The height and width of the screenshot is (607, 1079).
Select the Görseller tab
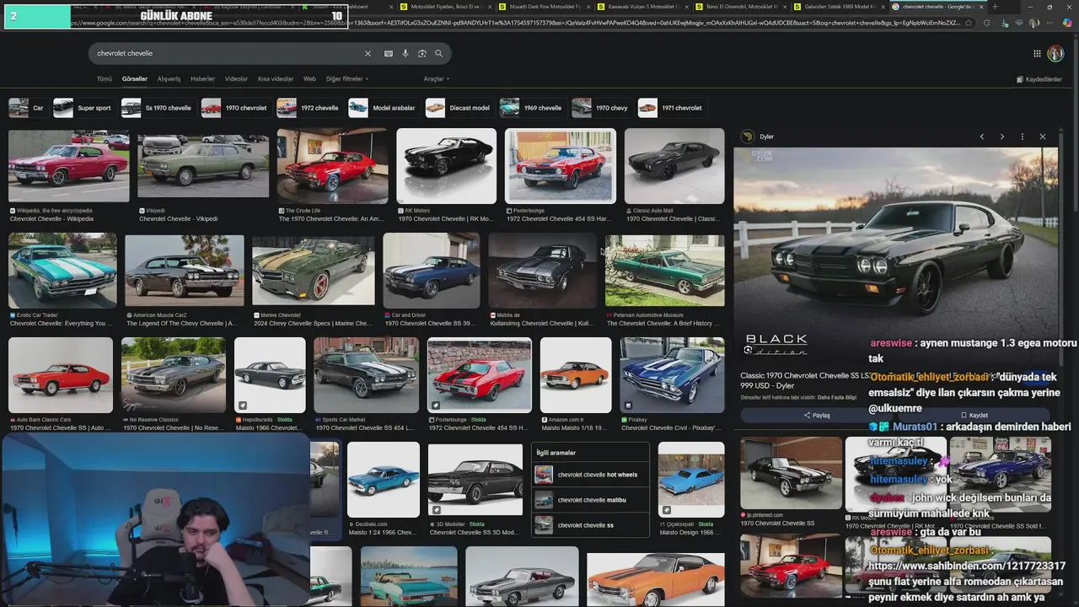point(135,78)
